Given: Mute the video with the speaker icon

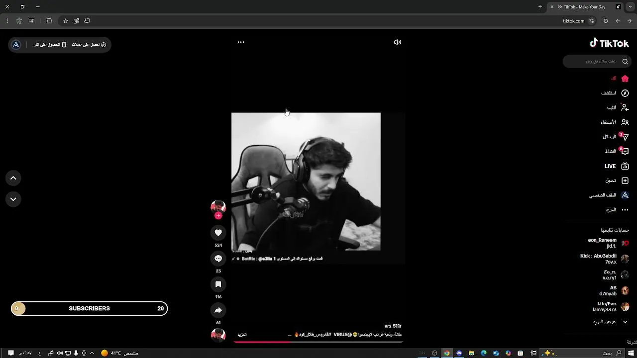Looking at the screenshot, I should click(397, 42).
